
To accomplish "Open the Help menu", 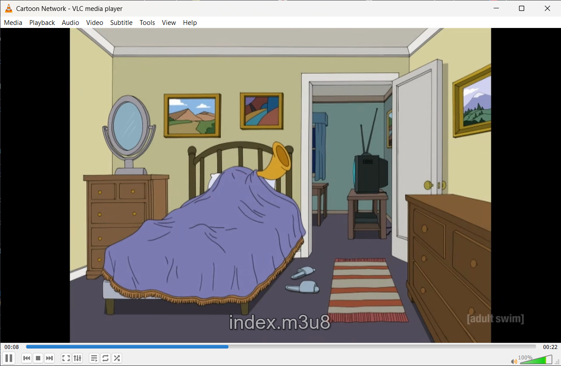I will tap(190, 23).
